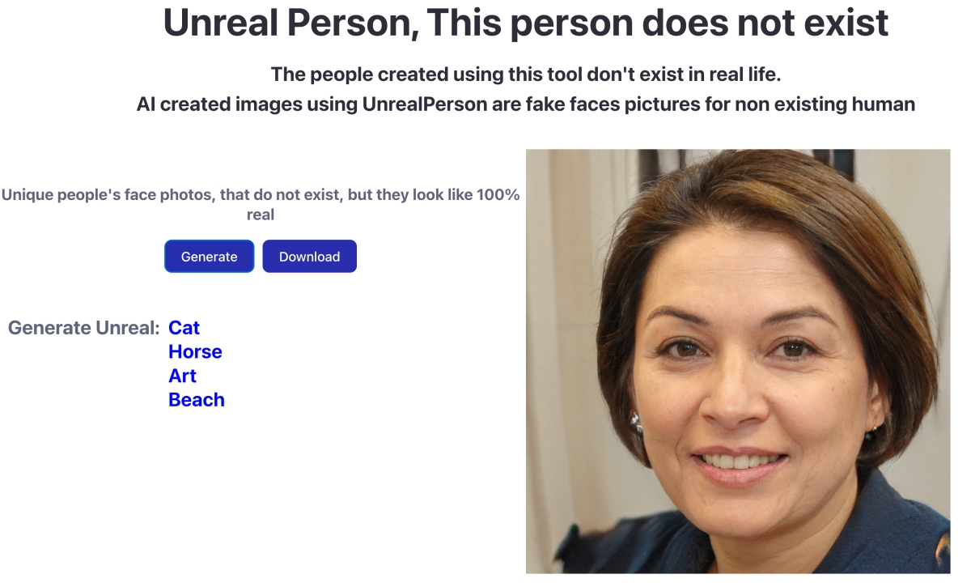
Task: Open the Cat generator link
Action: tap(184, 328)
